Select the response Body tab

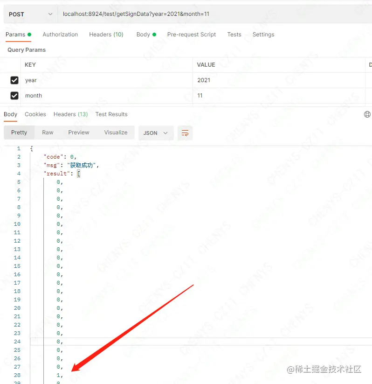(x=11, y=114)
